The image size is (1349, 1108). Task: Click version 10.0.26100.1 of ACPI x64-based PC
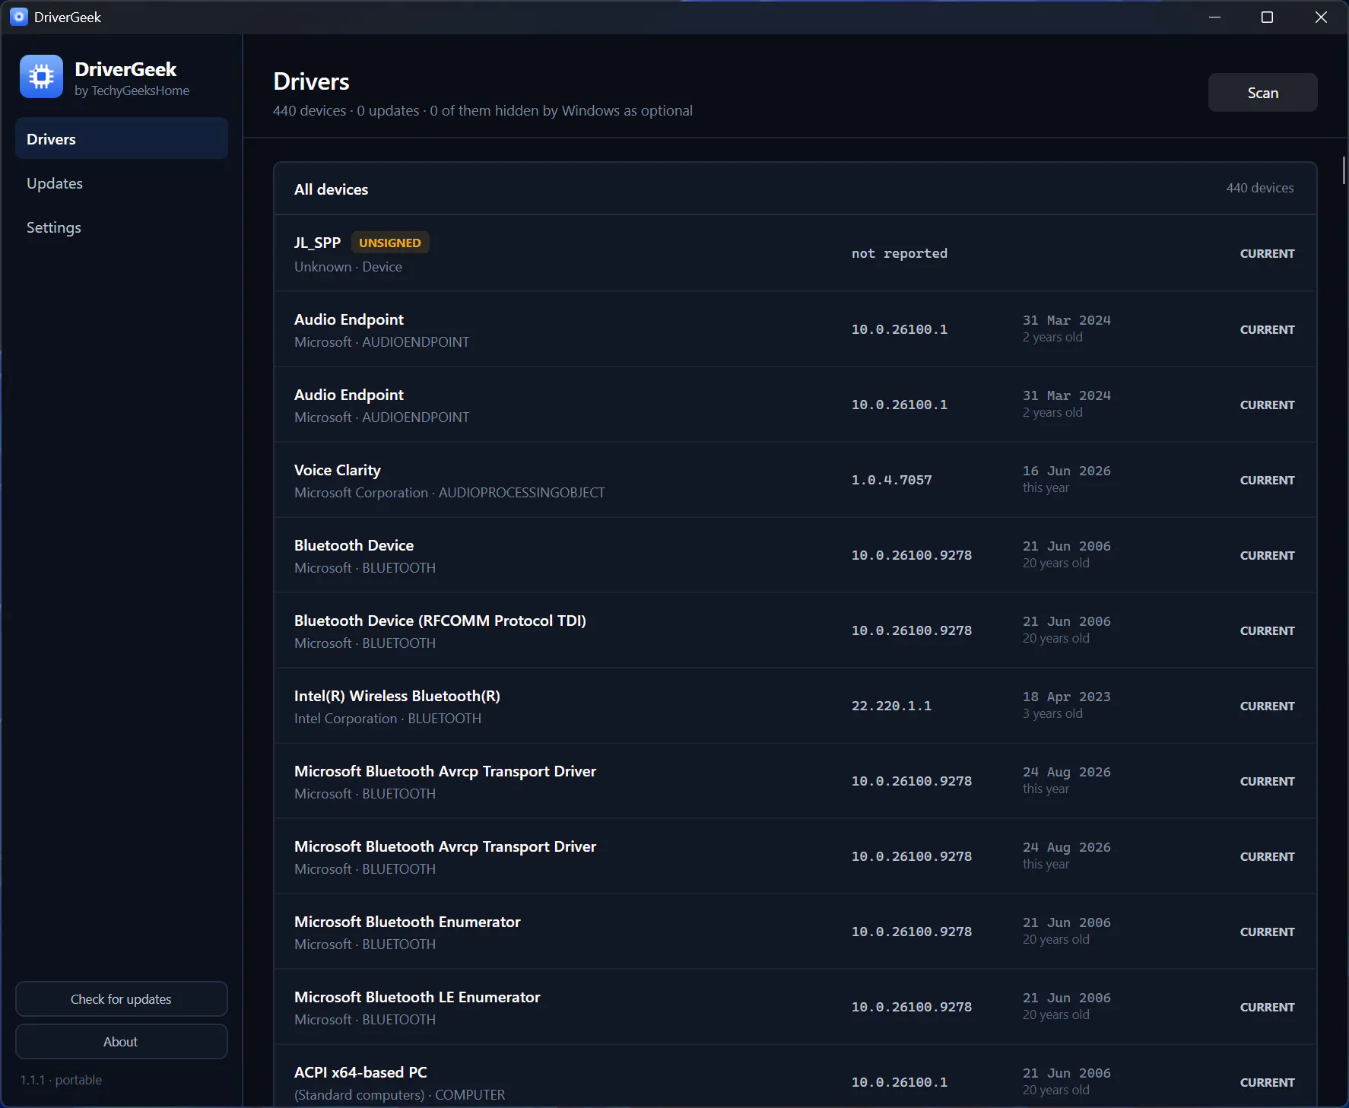(x=899, y=1082)
